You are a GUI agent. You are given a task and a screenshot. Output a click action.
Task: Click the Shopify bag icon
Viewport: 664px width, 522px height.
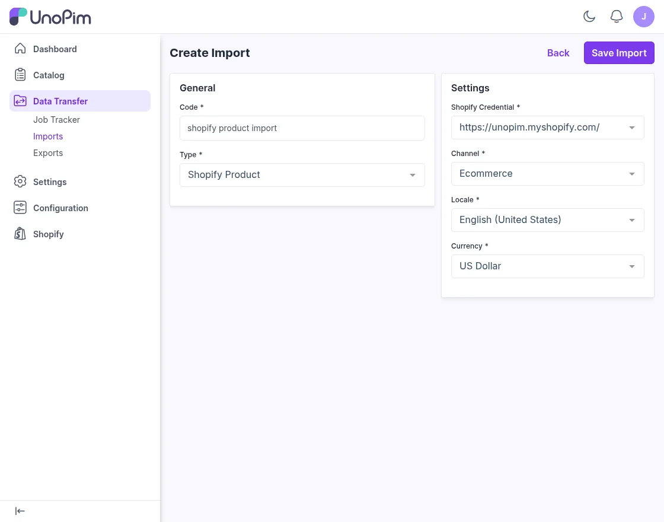coord(20,234)
